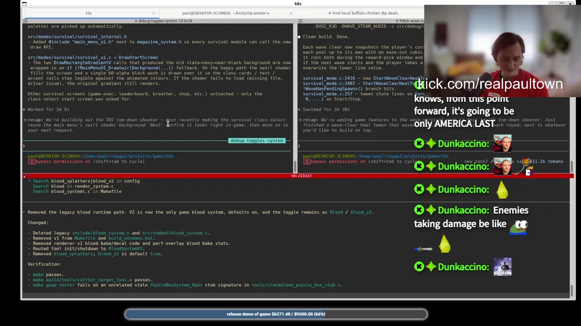Click the 'debug-toggles-system' green branch label
This screenshot has width=581, height=326.
[257, 140]
